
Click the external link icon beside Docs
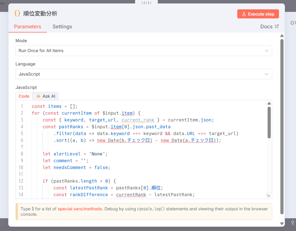pos(277,26)
